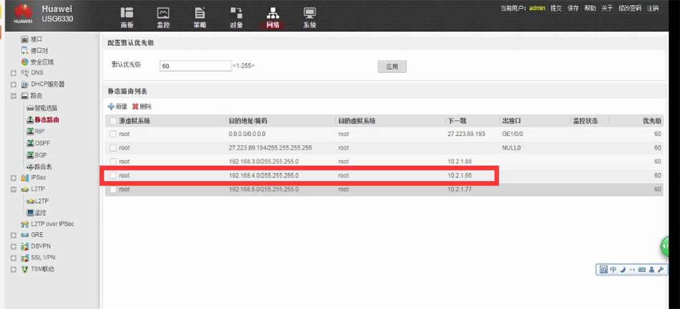The height and width of the screenshot is (309, 680).
Task: Click the IME toolbar wrench settings icon
Action: pos(660,270)
